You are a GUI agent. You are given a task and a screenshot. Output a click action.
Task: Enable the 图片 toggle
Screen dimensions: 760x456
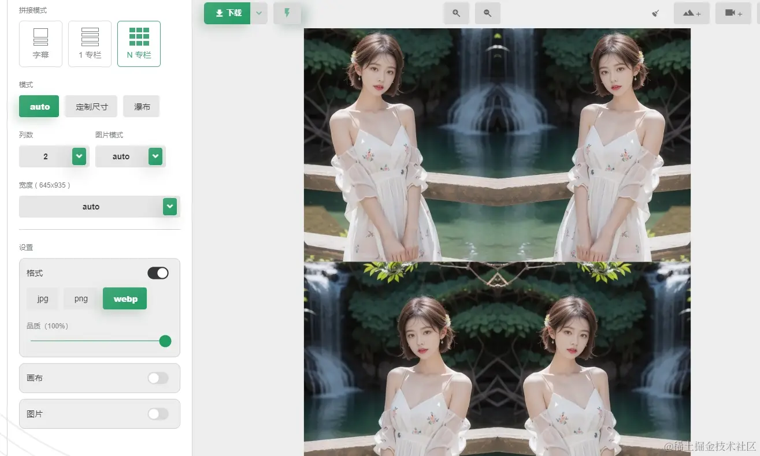[x=158, y=414]
